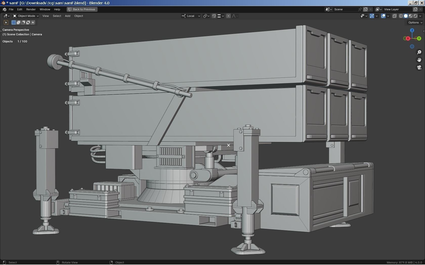Toggle proportional editing
Image resolution: width=425 pixels, height=265 pixels.
(x=228, y=16)
